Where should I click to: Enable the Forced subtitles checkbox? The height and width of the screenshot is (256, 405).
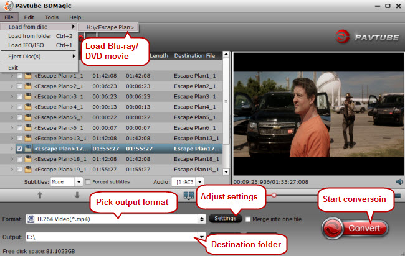88,182
